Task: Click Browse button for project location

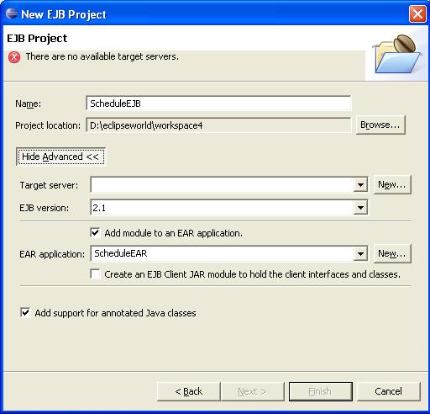Action: point(380,125)
